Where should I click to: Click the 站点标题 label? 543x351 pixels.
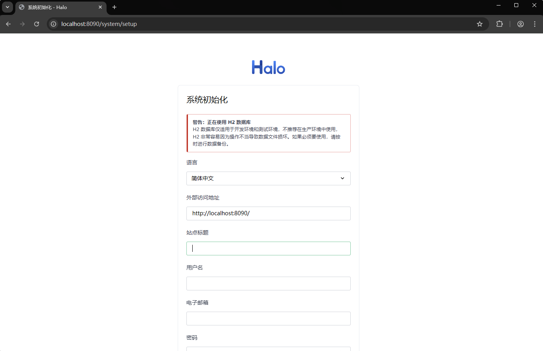(197, 233)
